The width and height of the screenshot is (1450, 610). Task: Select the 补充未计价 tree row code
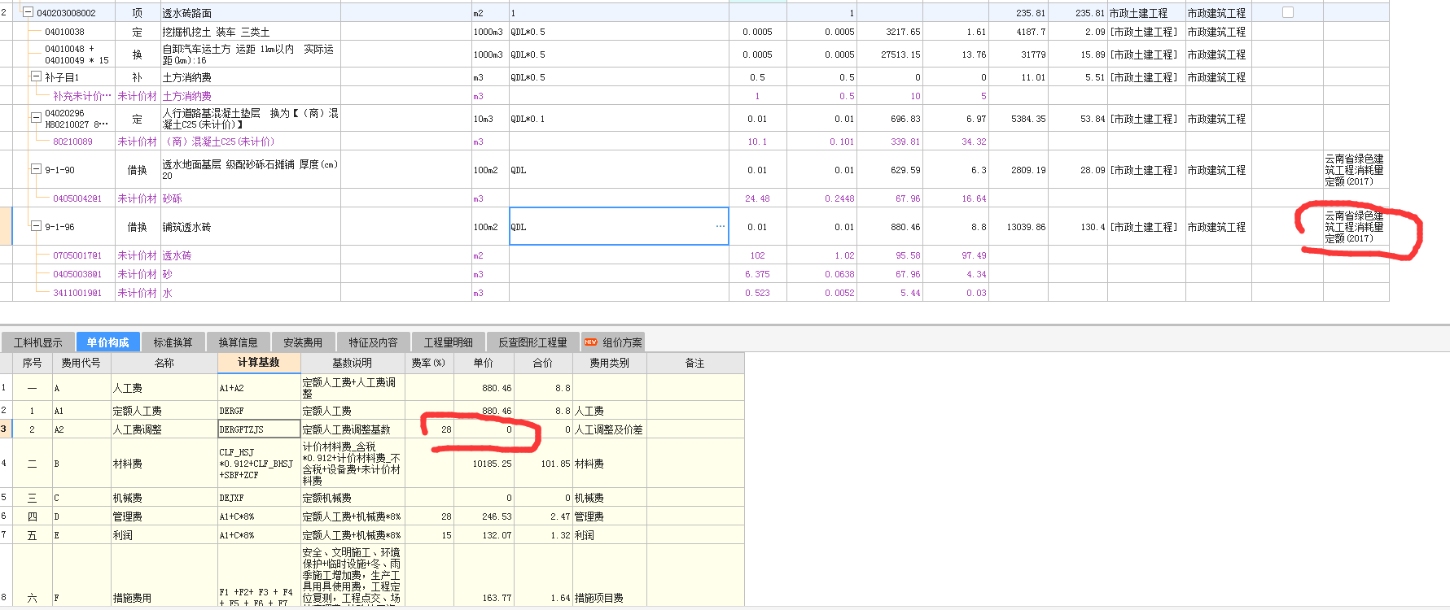pyautogui.click(x=81, y=96)
